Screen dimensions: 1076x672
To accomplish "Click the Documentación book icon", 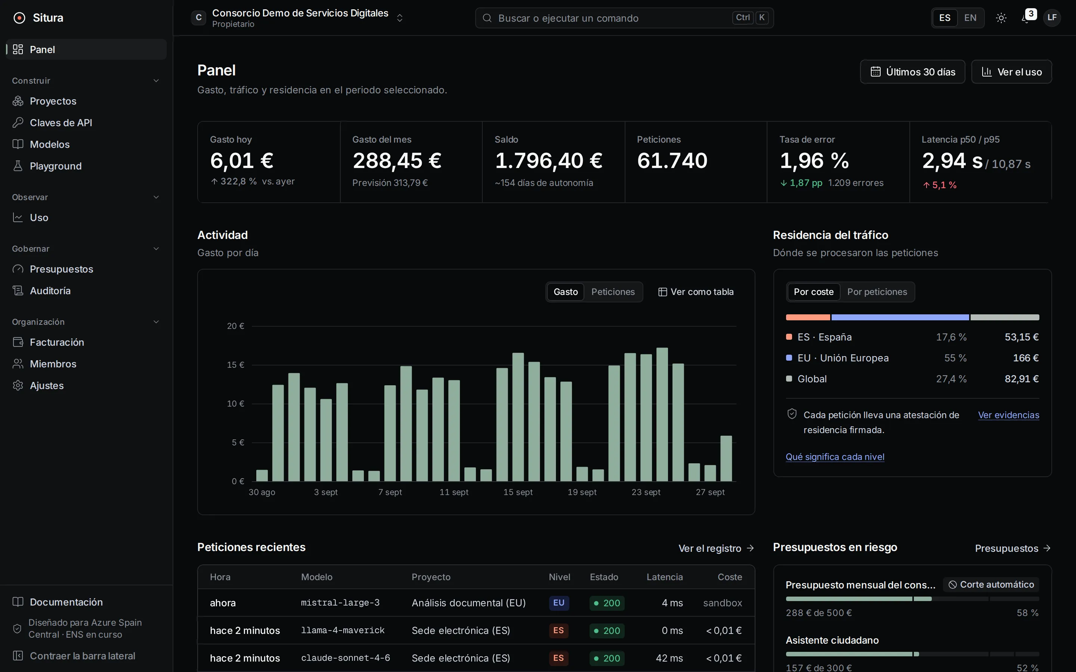I will click(18, 602).
